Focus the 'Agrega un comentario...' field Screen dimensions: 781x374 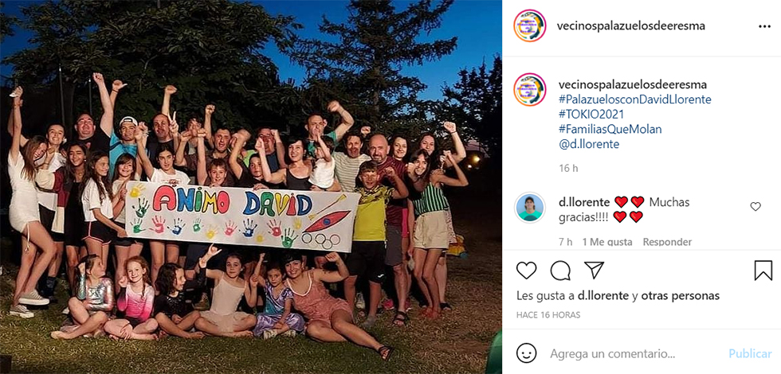634,354
